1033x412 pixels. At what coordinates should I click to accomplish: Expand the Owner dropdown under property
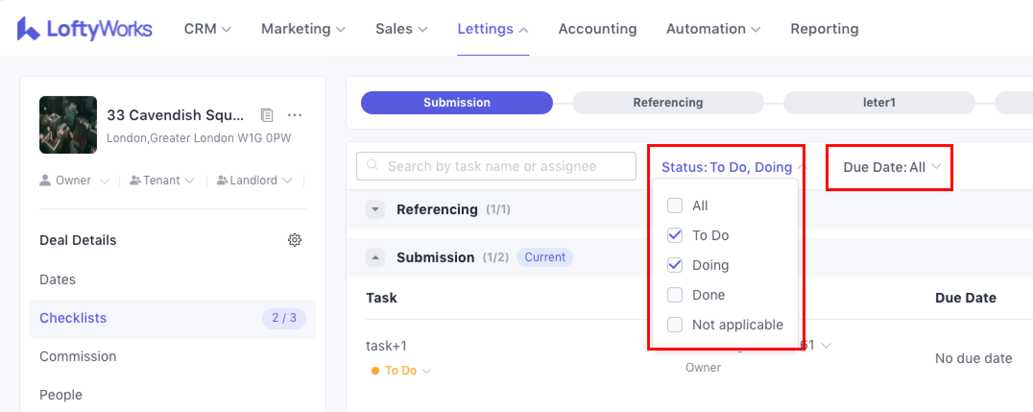coord(74,181)
